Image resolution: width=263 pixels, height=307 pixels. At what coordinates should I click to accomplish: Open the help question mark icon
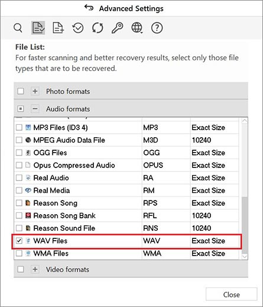(x=157, y=28)
